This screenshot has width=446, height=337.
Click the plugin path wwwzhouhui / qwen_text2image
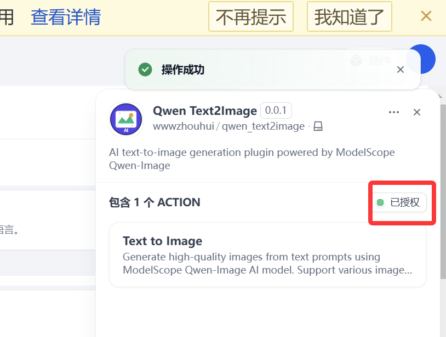(x=228, y=126)
